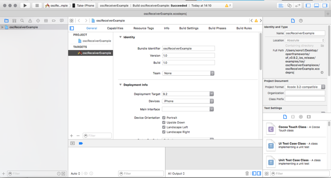Toggle breakpoints activation in the debug bar
The width and height of the screenshot is (331, 178).
pos(81,143)
